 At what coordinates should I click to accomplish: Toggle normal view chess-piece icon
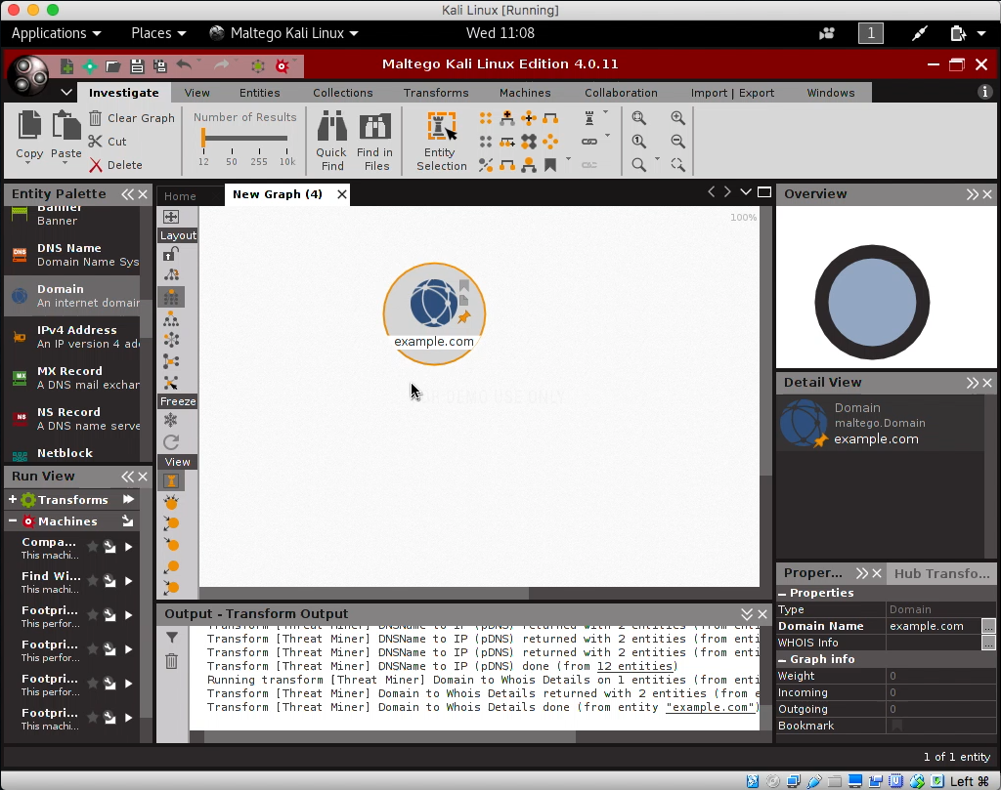pos(171,480)
